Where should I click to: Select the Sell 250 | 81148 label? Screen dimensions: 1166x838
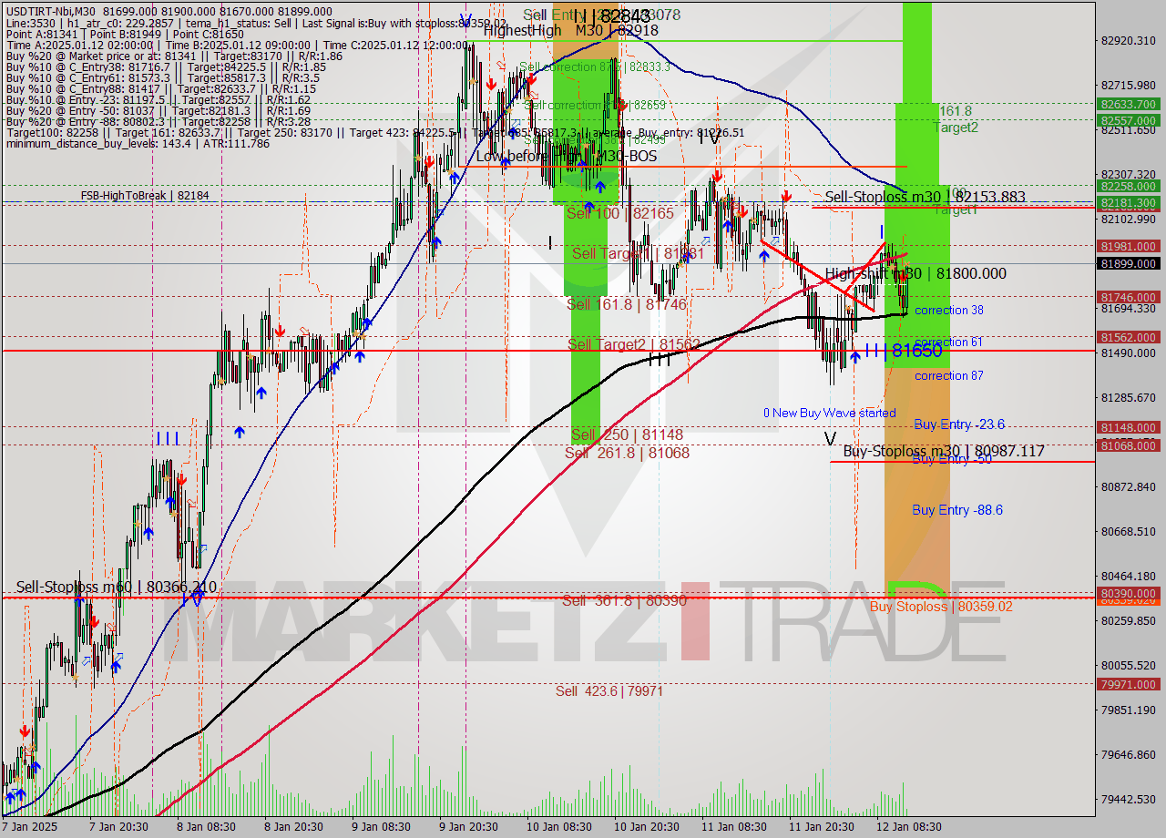point(627,434)
